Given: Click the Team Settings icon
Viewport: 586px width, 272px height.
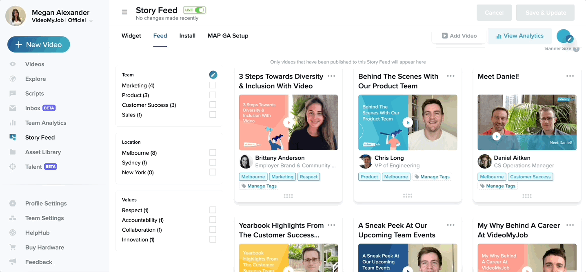Looking at the screenshot, I should point(13,218).
